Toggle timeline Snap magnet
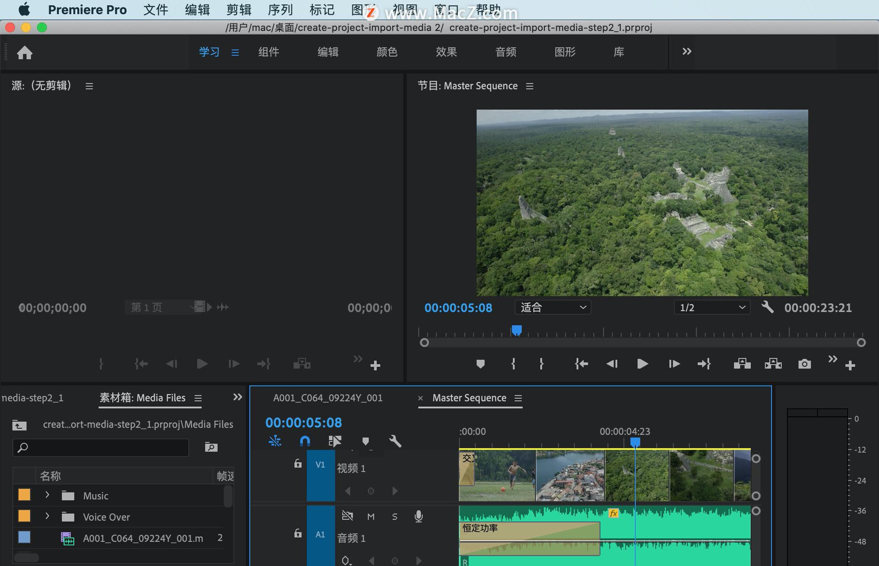Screen dimensions: 879x566 [x=304, y=441]
